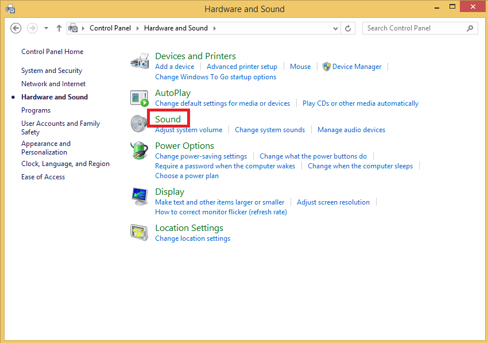The width and height of the screenshot is (488, 343).
Task: Click Change system sounds
Action: (270, 130)
